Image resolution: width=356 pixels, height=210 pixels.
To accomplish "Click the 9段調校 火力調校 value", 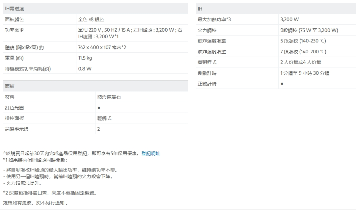I will pos(309,31).
